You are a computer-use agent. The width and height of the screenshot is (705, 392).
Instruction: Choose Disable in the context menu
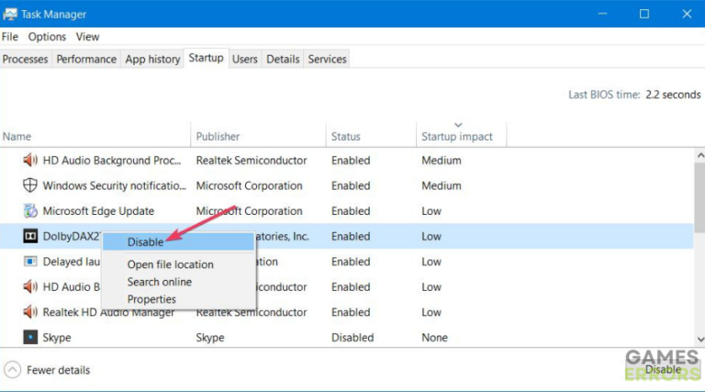[146, 242]
